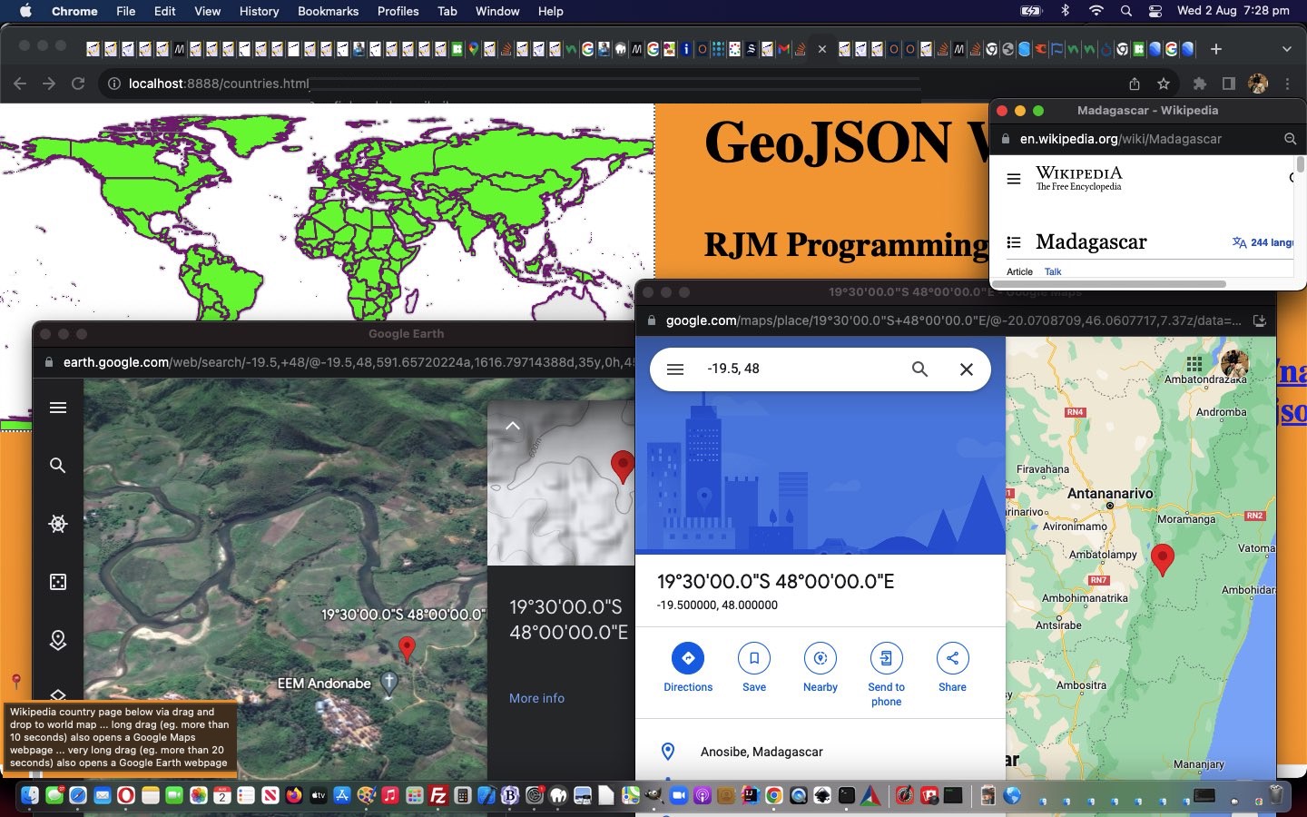Share the location in Google Maps

pyautogui.click(x=952, y=668)
